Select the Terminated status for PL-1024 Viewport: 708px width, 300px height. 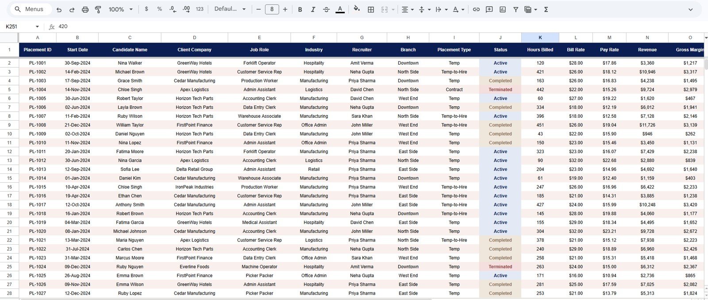[500, 266]
